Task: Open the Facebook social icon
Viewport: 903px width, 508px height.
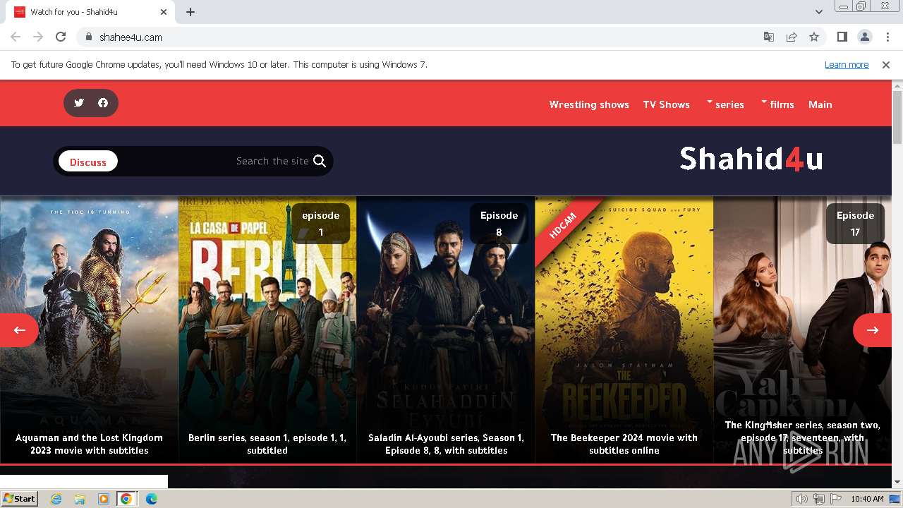Action: (x=103, y=103)
